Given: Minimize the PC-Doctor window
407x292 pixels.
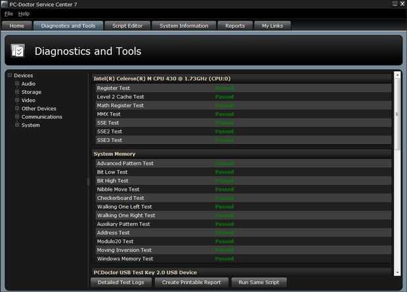Looking at the screenshot, I should tap(395, 4).
